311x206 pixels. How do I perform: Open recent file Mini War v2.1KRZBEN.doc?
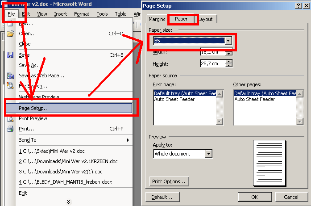click(68, 161)
